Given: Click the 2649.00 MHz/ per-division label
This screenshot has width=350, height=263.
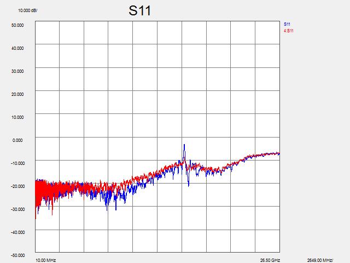Looking at the screenshot, I should pos(320,260).
